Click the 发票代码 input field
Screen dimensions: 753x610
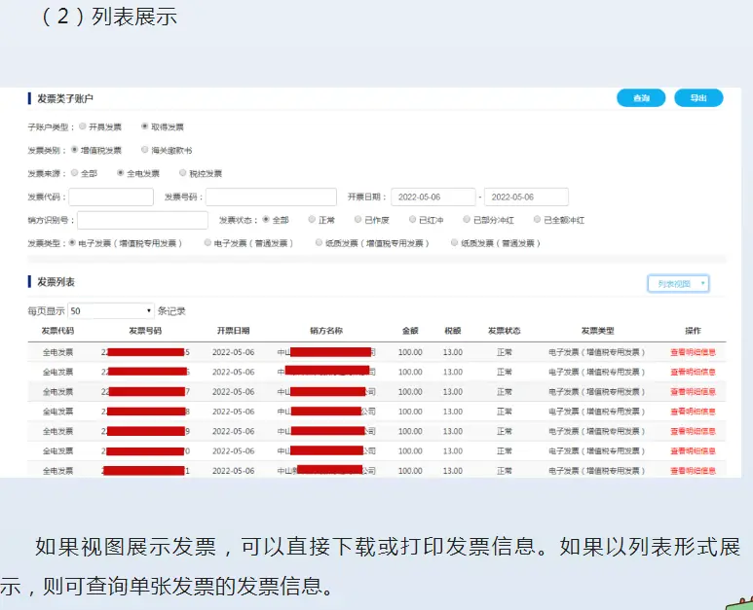click(x=111, y=197)
